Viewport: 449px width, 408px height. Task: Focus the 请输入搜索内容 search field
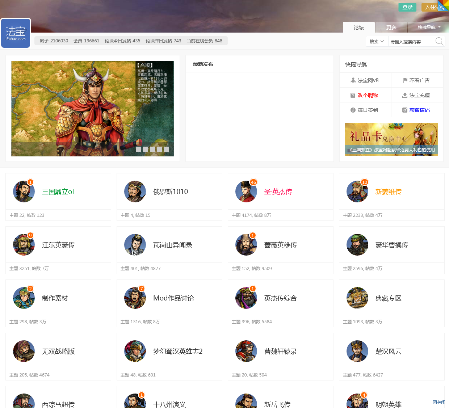(411, 41)
